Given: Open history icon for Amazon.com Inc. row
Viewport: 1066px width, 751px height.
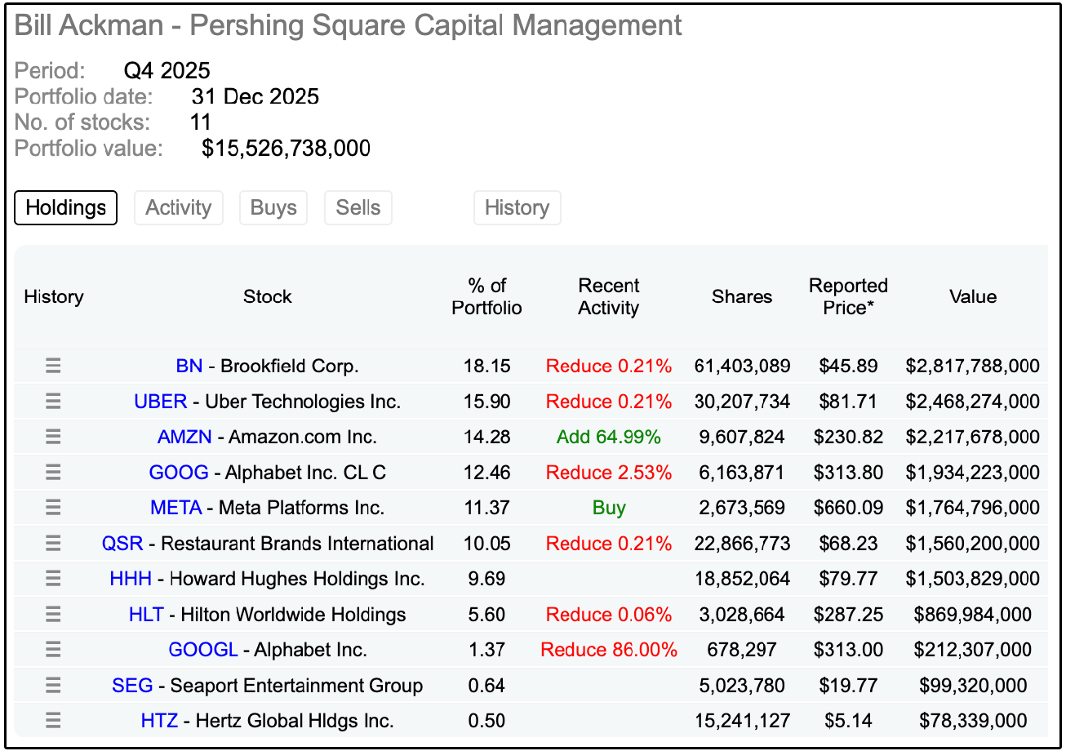Looking at the screenshot, I should (x=53, y=437).
